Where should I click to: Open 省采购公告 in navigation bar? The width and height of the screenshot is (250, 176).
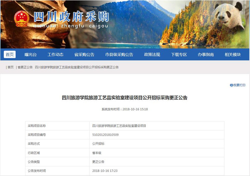84,55
